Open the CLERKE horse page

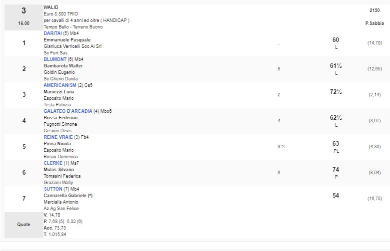(53, 163)
